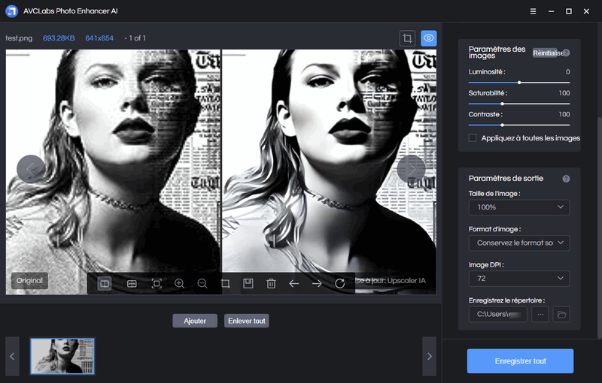Click the Luminosité value 0
The height and width of the screenshot is (383, 602).
[x=568, y=72]
